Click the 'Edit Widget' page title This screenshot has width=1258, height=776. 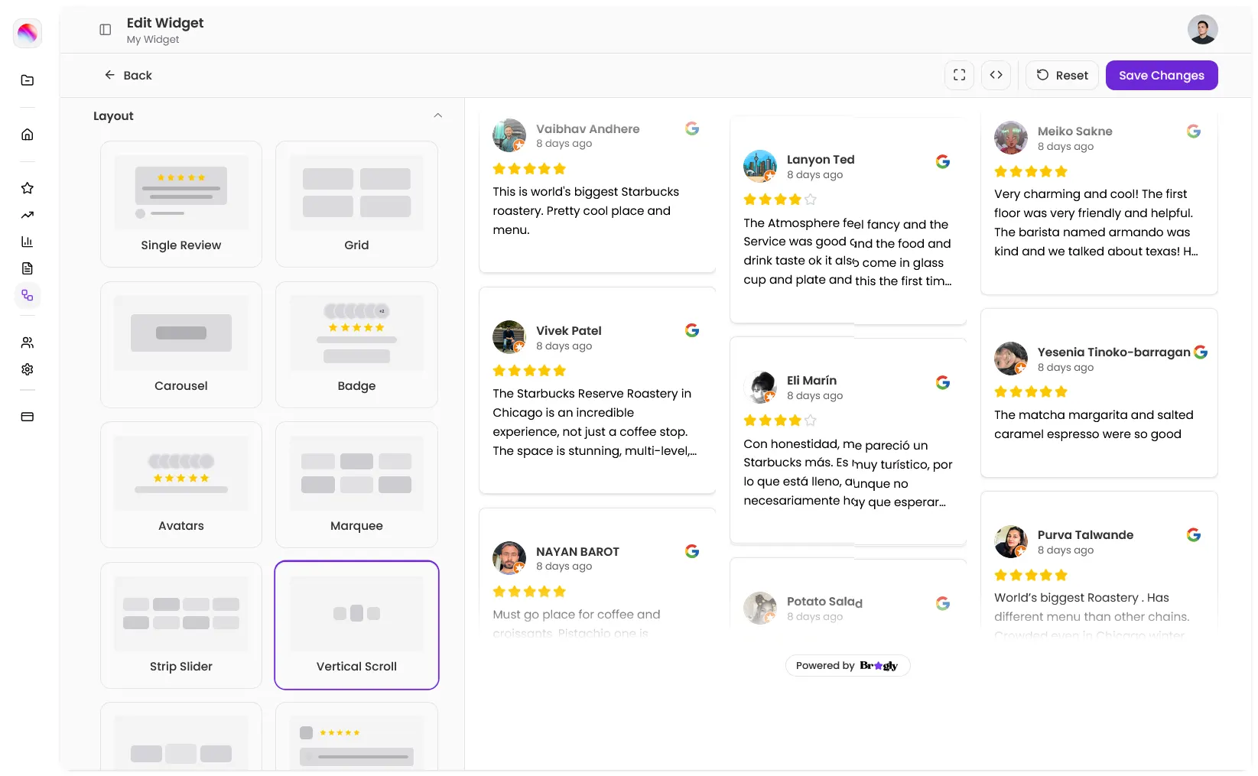click(x=165, y=23)
